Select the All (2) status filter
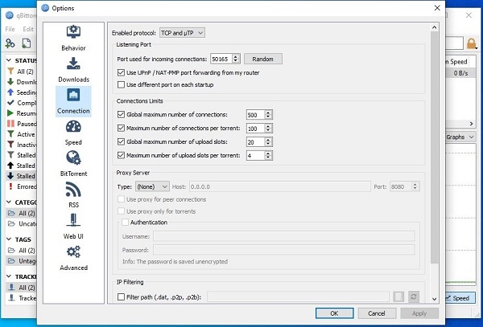The height and width of the screenshot is (327, 483). (21, 72)
